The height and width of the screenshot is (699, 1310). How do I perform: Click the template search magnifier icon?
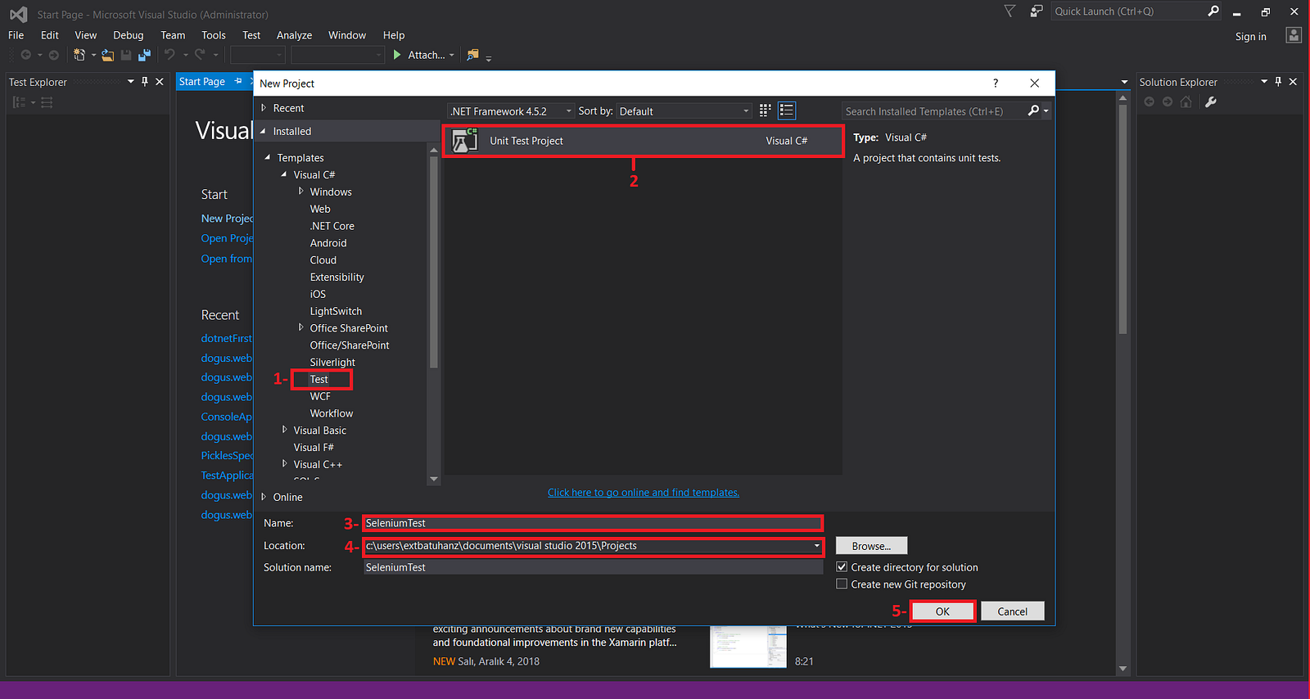[x=1033, y=110]
